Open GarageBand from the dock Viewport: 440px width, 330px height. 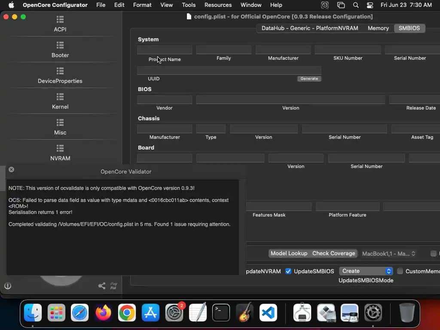coord(244,312)
